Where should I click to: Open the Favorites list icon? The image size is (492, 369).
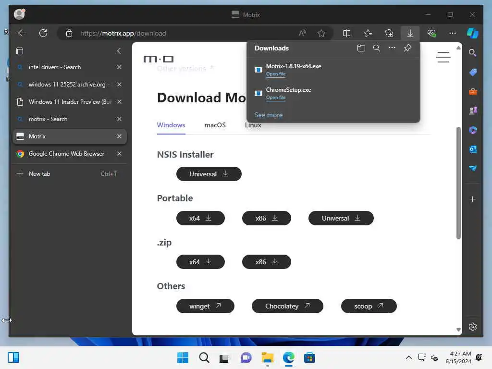click(x=368, y=33)
